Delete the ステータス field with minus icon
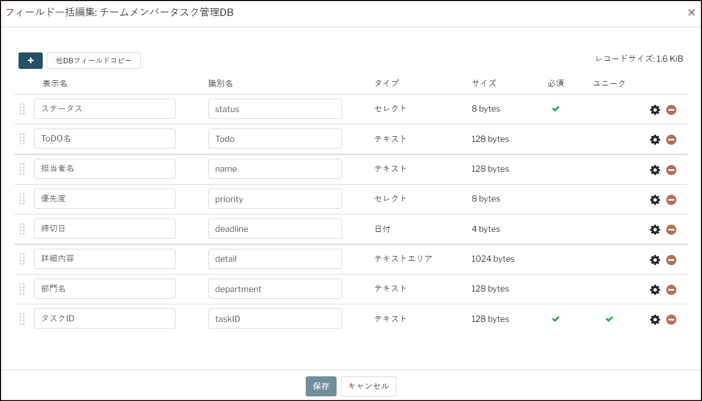The image size is (702, 401). tap(671, 110)
